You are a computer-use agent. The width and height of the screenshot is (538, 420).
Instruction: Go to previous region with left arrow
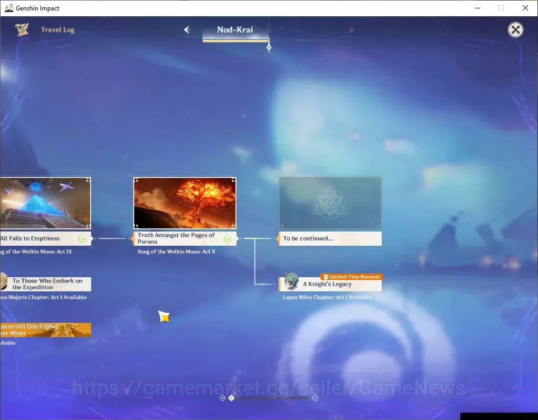(x=187, y=30)
